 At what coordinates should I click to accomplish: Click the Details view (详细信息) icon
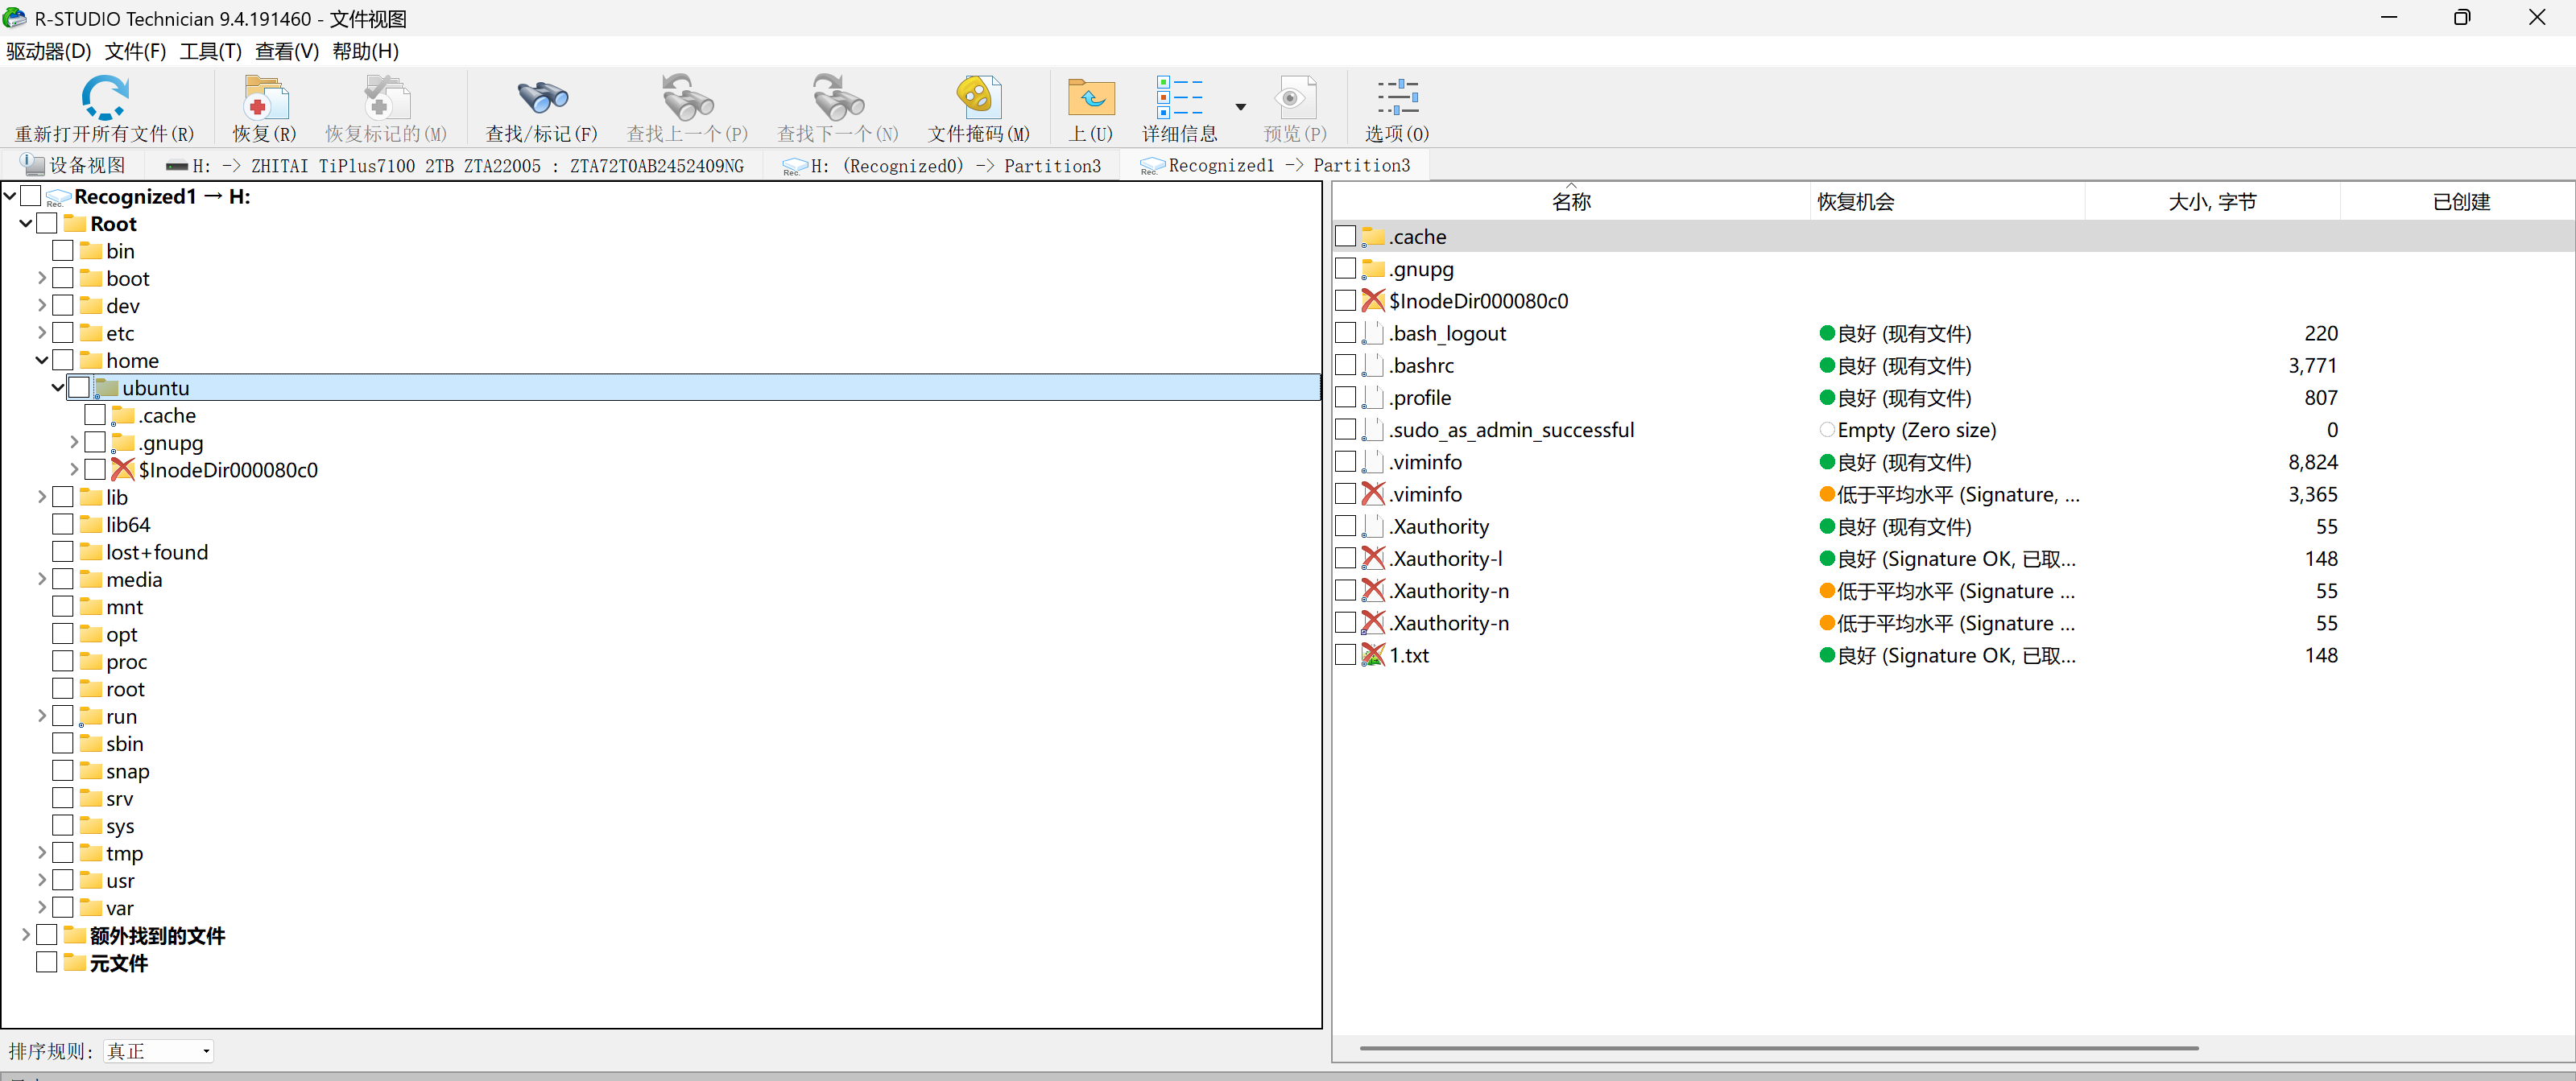click(1179, 98)
